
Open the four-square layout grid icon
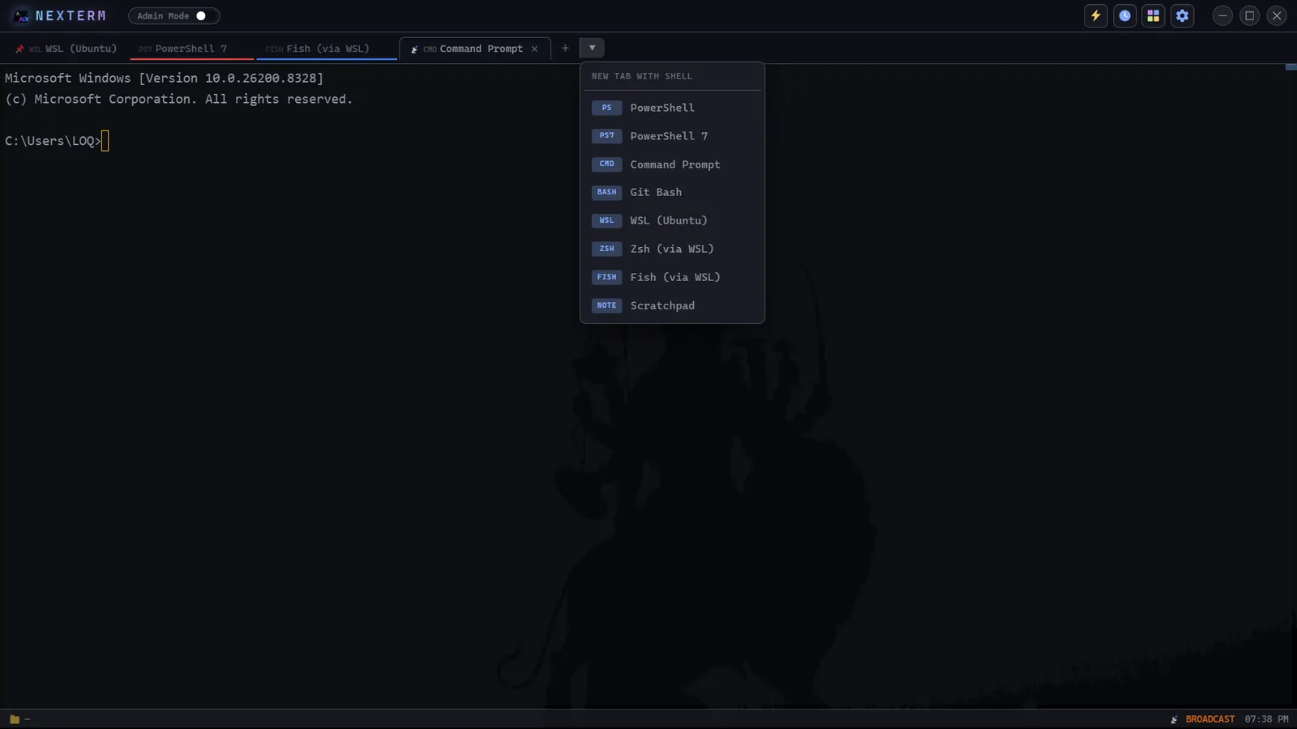[x=1154, y=15]
